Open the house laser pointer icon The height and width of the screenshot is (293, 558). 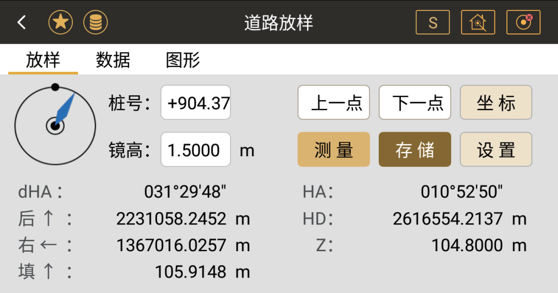[x=478, y=22]
